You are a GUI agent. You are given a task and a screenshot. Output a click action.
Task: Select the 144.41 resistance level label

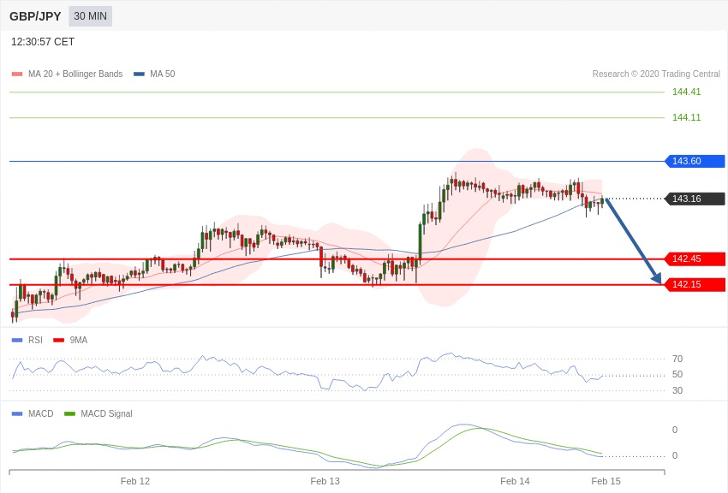point(686,92)
